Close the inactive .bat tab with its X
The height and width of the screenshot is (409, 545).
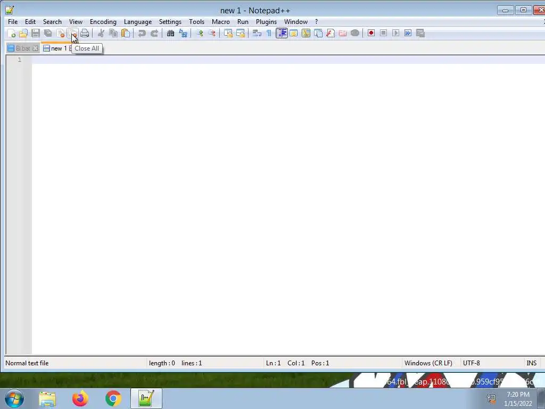36,48
